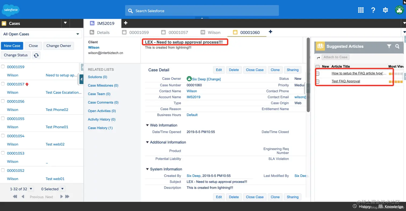
Task: Click the Suggested Articles book icon
Action: point(320,46)
